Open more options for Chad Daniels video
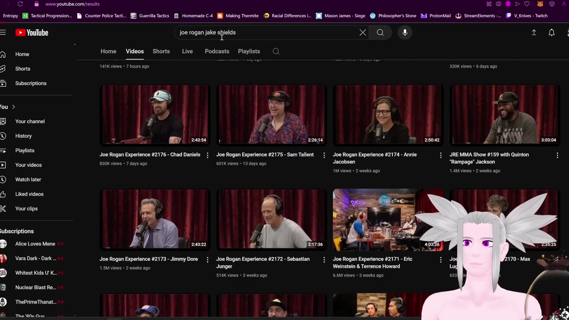Image resolution: width=569 pixels, height=320 pixels. [x=207, y=155]
